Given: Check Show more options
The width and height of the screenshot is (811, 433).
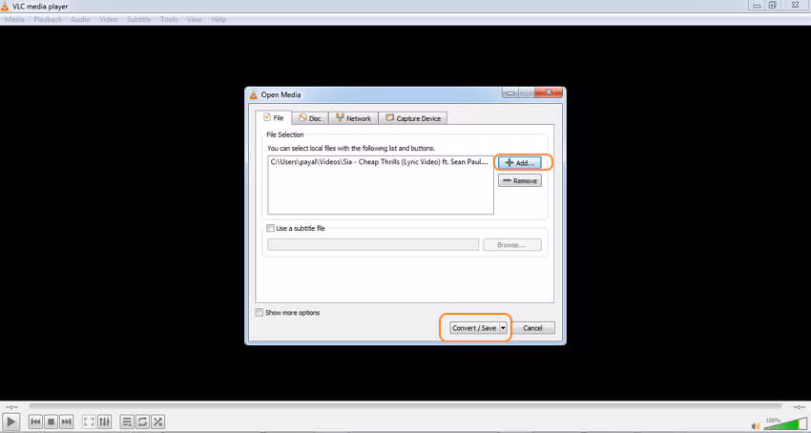Looking at the screenshot, I should click(x=260, y=313).
